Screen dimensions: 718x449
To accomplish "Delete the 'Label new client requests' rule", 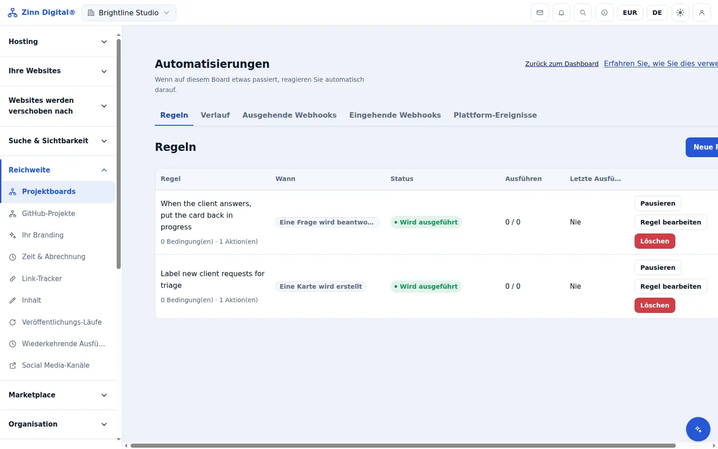I will pos(655,305).
